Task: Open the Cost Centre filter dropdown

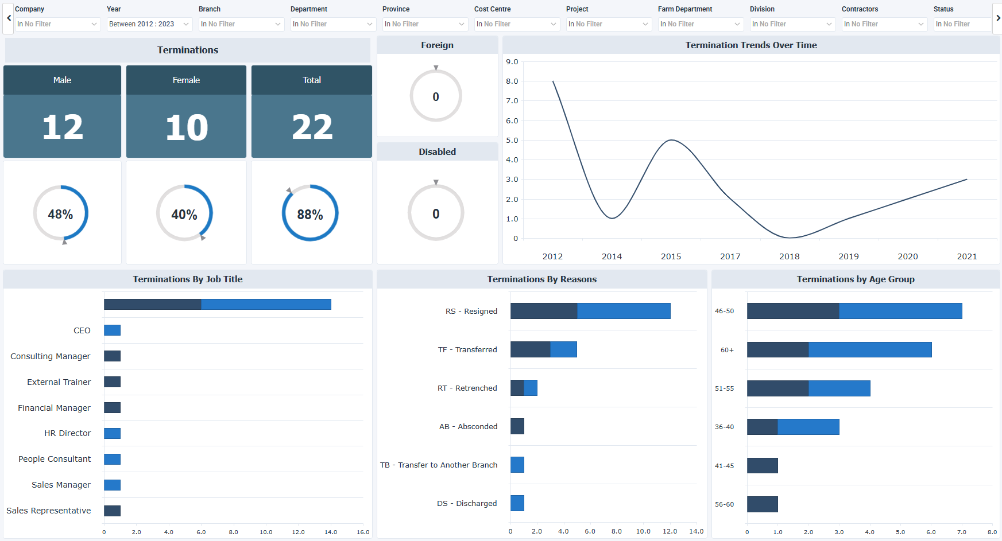Action: point(517,24)
